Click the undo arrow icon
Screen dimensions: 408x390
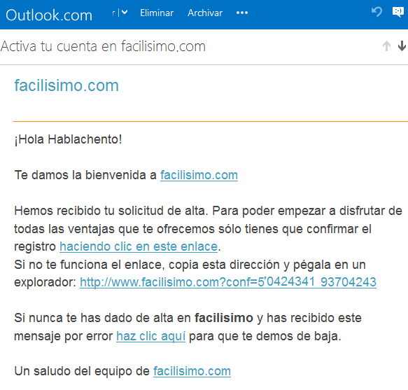tap(377, 12)
